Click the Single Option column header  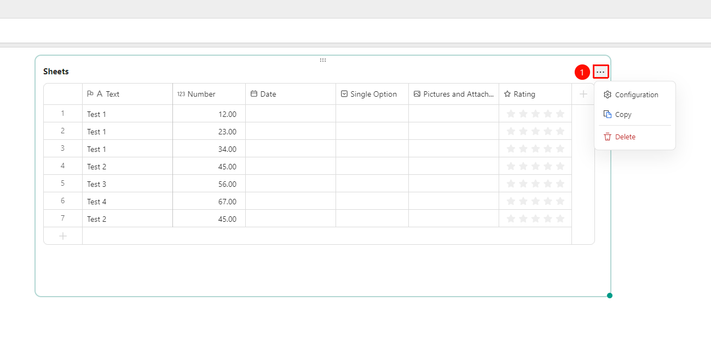click(372, 94)
